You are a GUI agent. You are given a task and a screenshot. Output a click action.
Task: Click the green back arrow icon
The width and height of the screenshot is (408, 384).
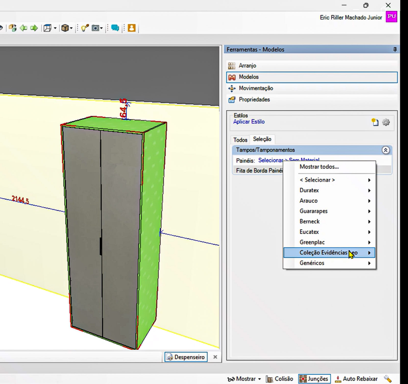click(23, 28)
